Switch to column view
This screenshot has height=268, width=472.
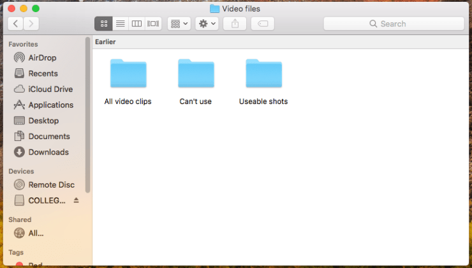tap(136, 24)
